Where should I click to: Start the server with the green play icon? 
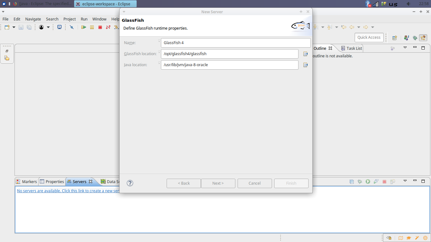(368, 181)
